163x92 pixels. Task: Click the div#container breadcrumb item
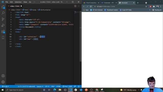(44, 10)
